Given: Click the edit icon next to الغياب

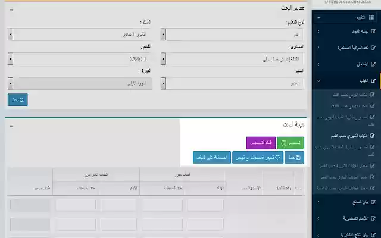Looking at the screenshot, I should click(x=373, y=81).
